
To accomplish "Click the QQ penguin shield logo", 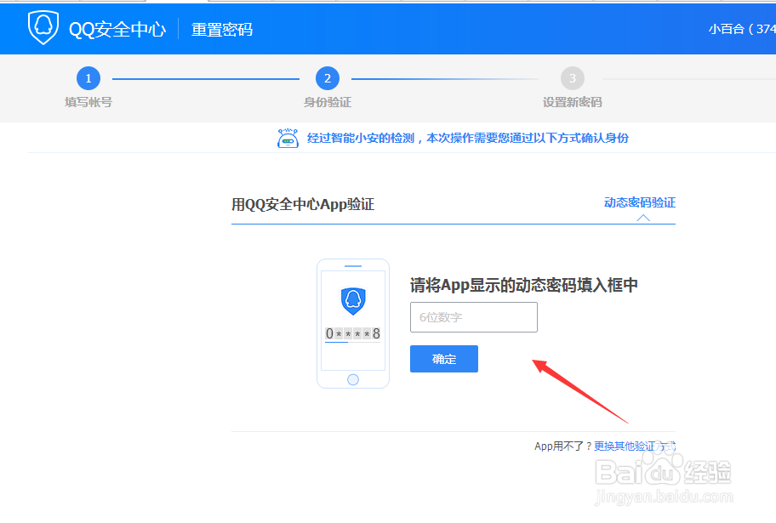I will coord(43,28).
